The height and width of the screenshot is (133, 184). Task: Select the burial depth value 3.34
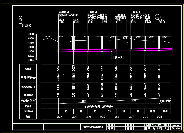pyautogui.click(x=159, y=95)
